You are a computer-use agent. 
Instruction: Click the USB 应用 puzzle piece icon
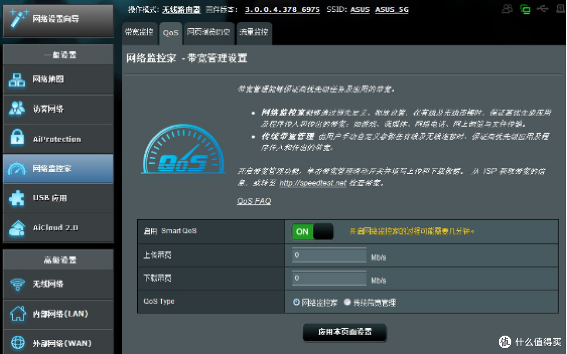[17, 198]
